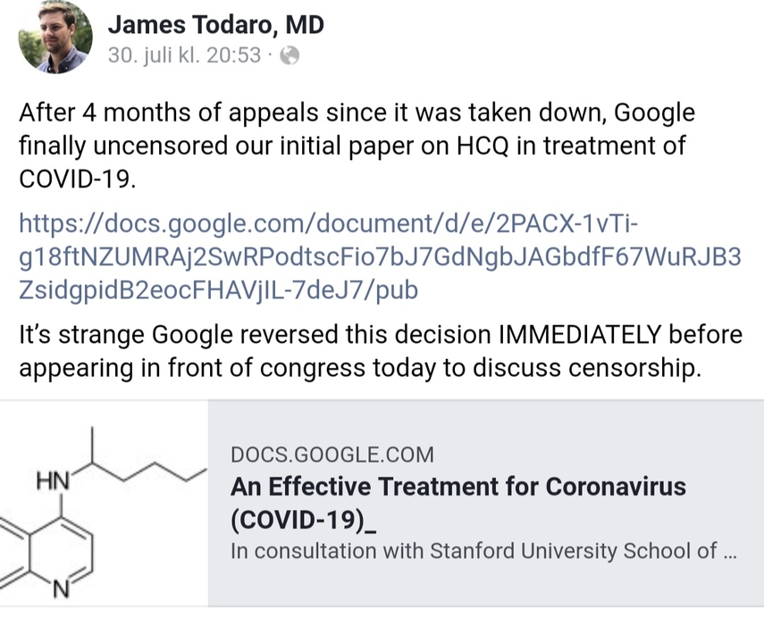764x643 pixels.
Task: Click the (COVID-19)_ title line in preview card
Action: 303,520
